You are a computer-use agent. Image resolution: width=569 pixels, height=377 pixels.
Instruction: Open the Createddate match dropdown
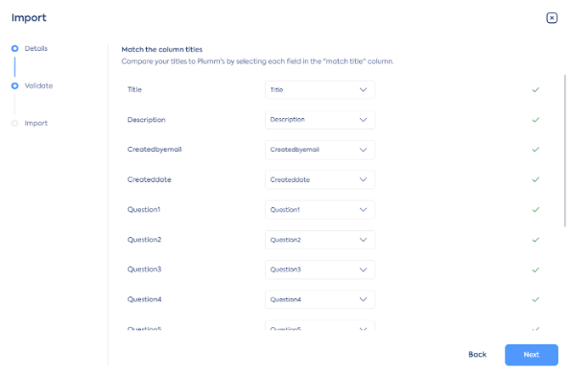click(319, 180)
